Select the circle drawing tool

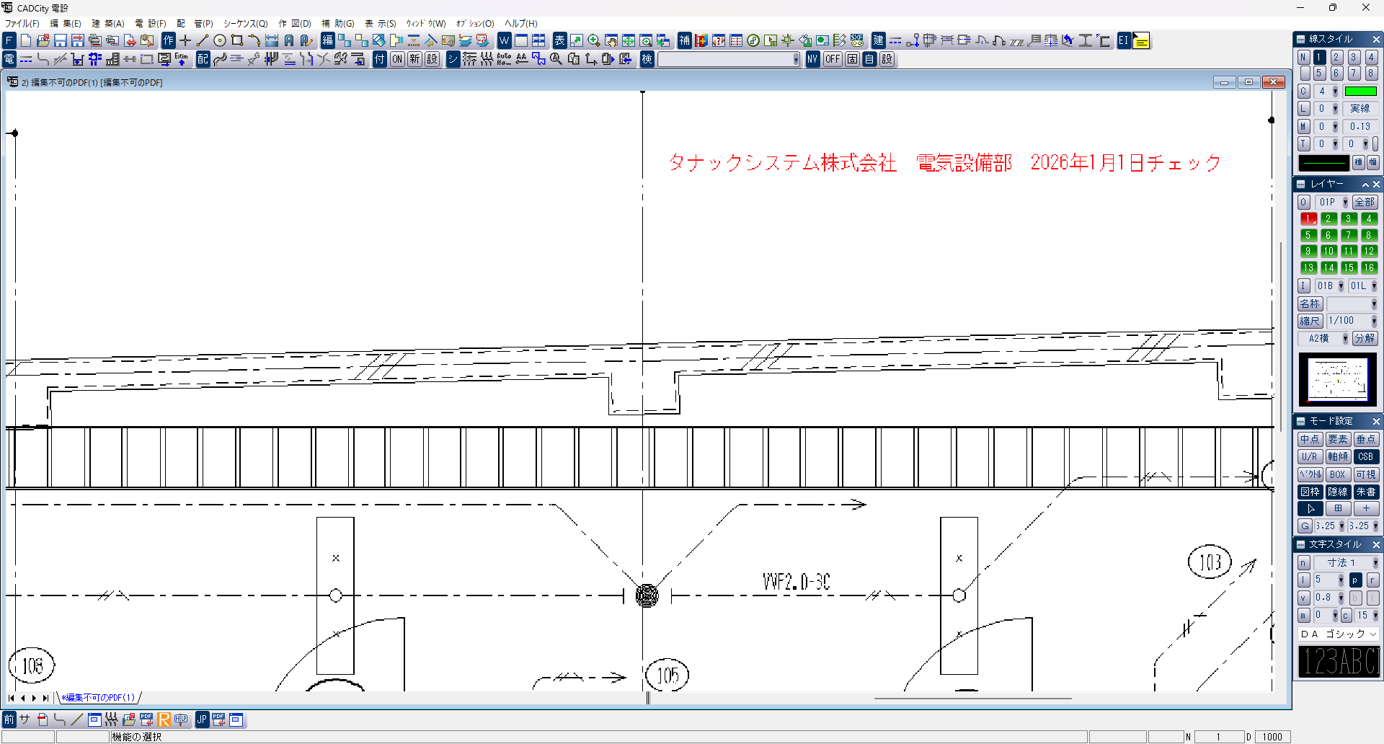pyautogui.click(x=220, y=41)
